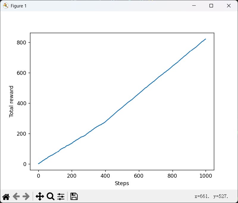Reset the plot with the Home icon

[6, 196]
